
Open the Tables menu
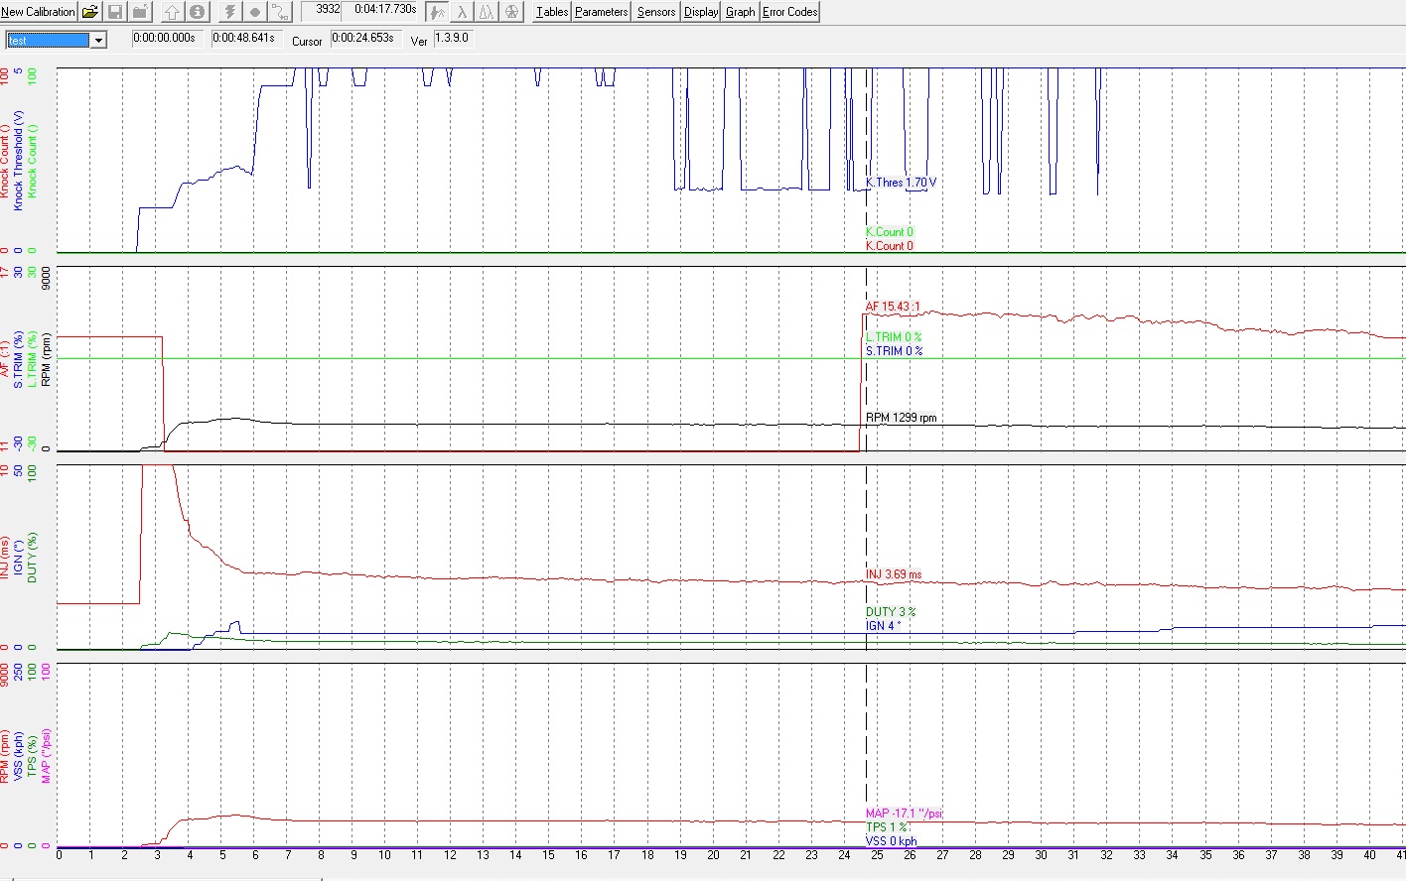(x=551, y=12)
